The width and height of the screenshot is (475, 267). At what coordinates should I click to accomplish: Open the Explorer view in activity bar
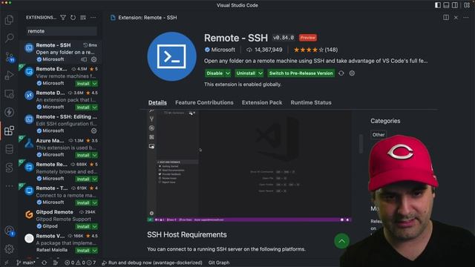click(9, 20)
